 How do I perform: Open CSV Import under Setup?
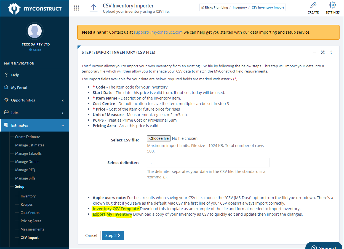[x=30, y=237]
